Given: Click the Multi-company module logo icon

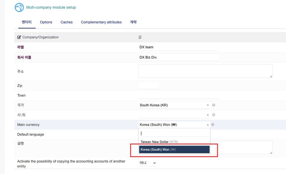Looking at the screenshot, I should click(x=19, y=7).
